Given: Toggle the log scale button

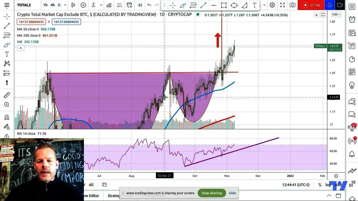Looking at the screenshot, I should point(328,185).
